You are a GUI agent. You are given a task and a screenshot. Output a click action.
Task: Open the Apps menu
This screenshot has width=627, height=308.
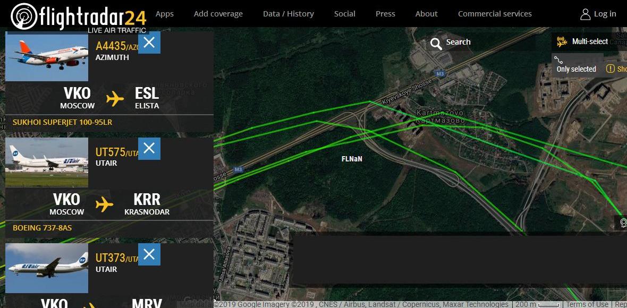[164, 14]
